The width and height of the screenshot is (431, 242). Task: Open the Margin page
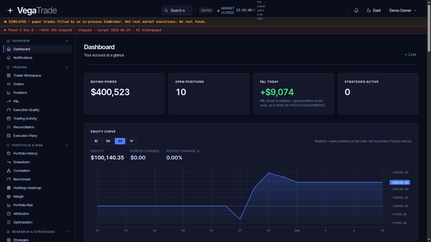(38, 197)
